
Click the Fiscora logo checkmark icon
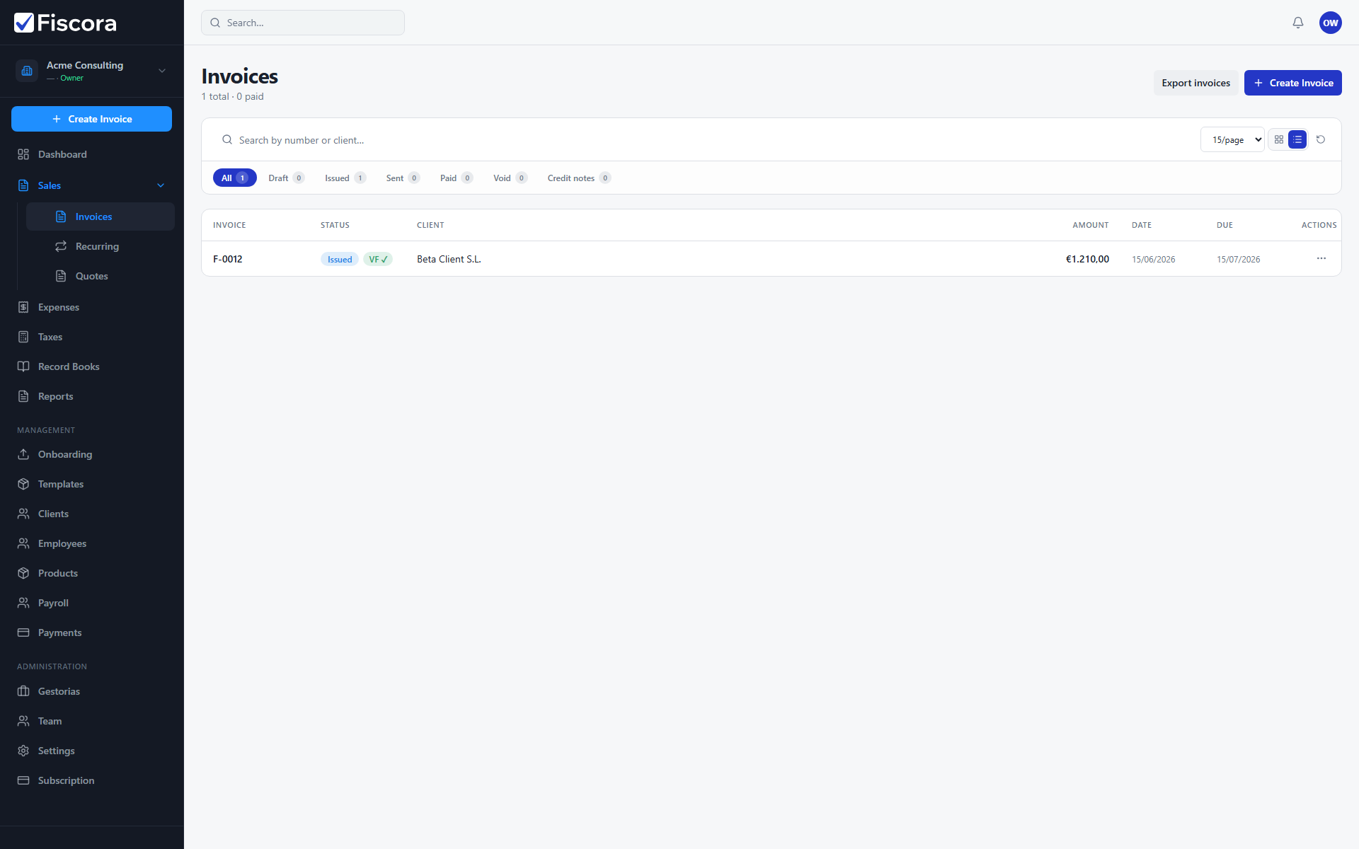(x=23, y=23)
